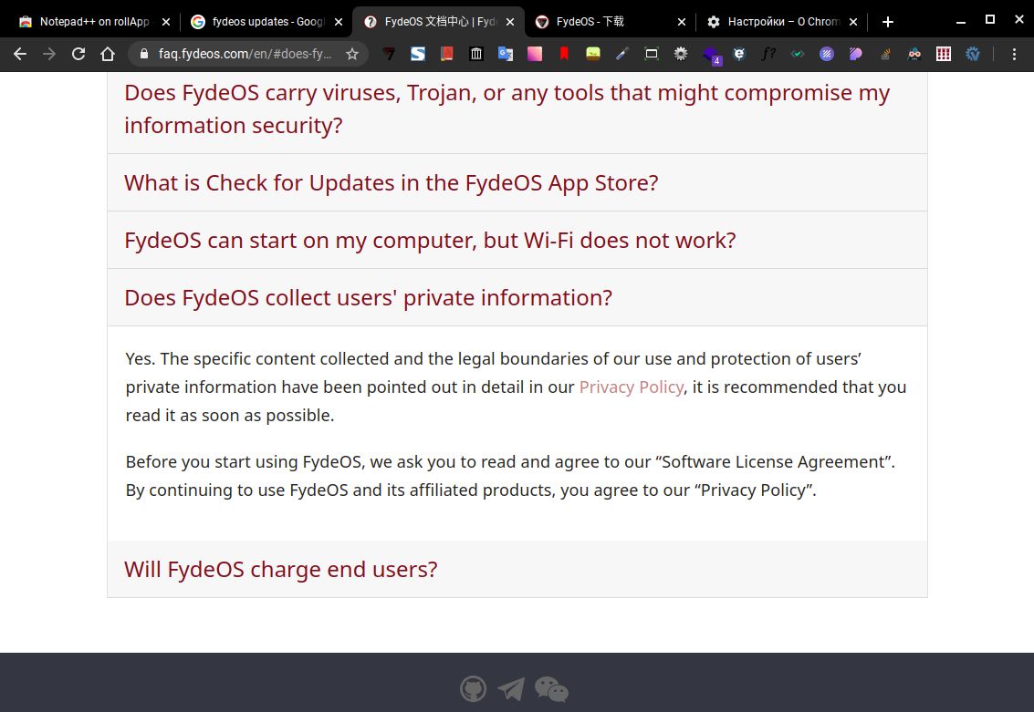Open the Telegram link in the footer
The width and height of the screenshot is (1034, 712).
pyautogui.click(x=511, y=689)
